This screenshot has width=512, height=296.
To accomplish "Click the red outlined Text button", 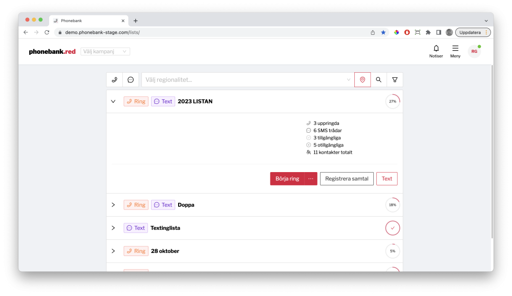I will pyautogui.click(x=387, y=179).
